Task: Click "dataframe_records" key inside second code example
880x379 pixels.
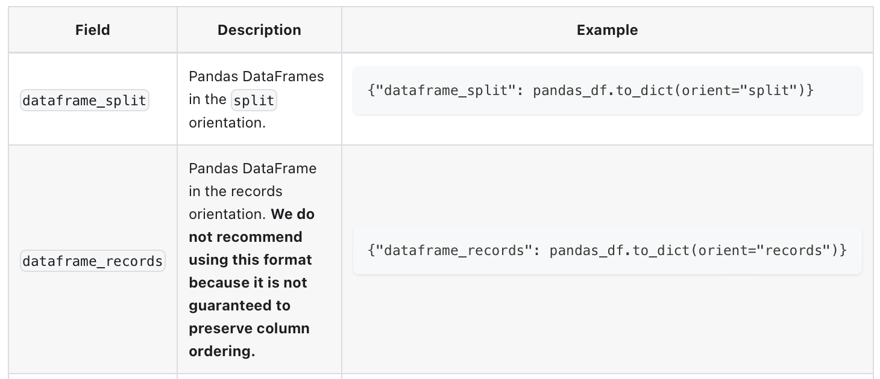Action: click(x=453, y=250)
